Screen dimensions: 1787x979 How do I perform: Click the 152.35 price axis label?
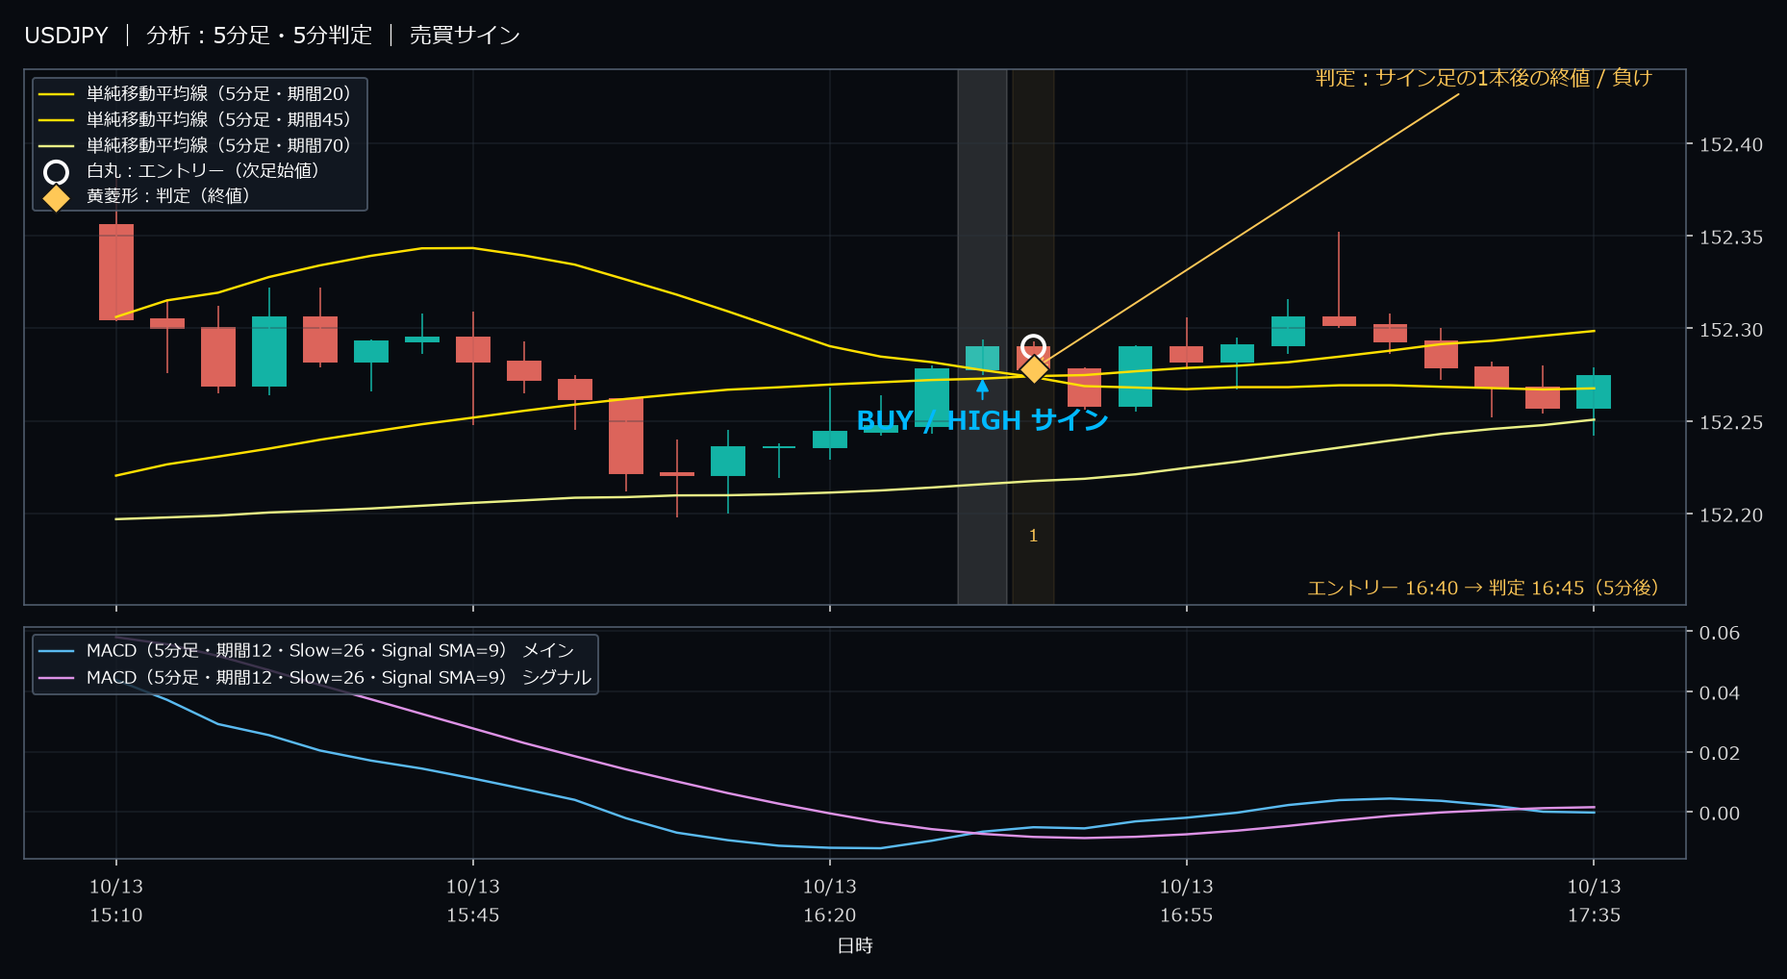[x=1731, y=238]
